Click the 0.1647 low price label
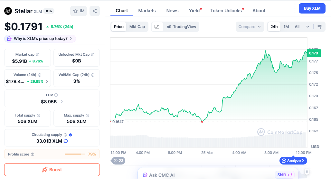This screenshot has height=179, width=331. (118, 122)
